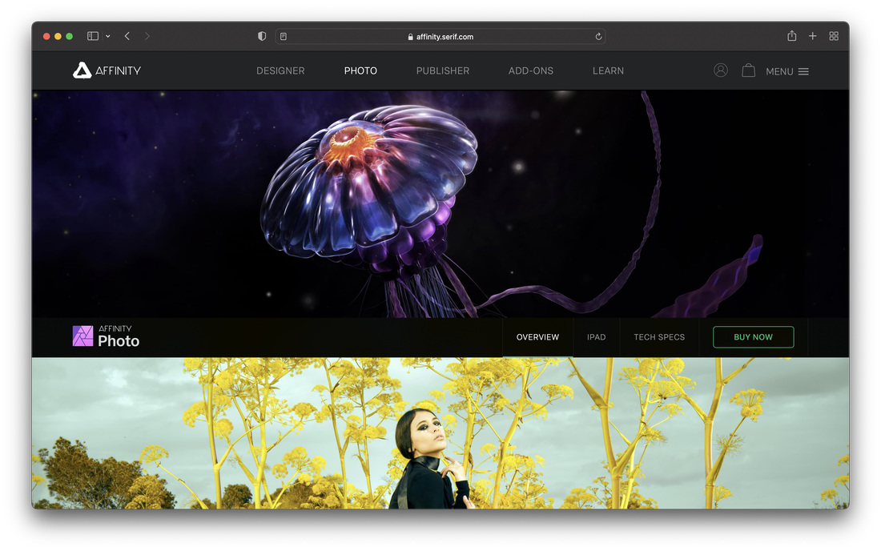The image size is (881, 551).
Task: Open the PUBLISHER menu item
Action: coord(442,70)
